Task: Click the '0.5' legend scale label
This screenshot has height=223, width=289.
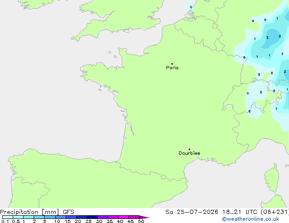Action: pos(15,221)
